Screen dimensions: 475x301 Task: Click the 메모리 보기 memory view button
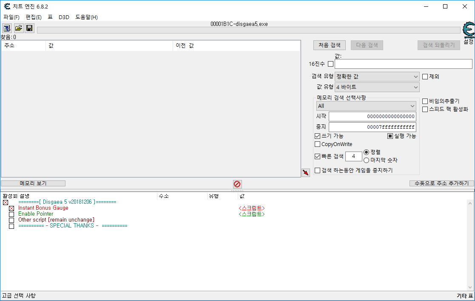click(33, 183)
